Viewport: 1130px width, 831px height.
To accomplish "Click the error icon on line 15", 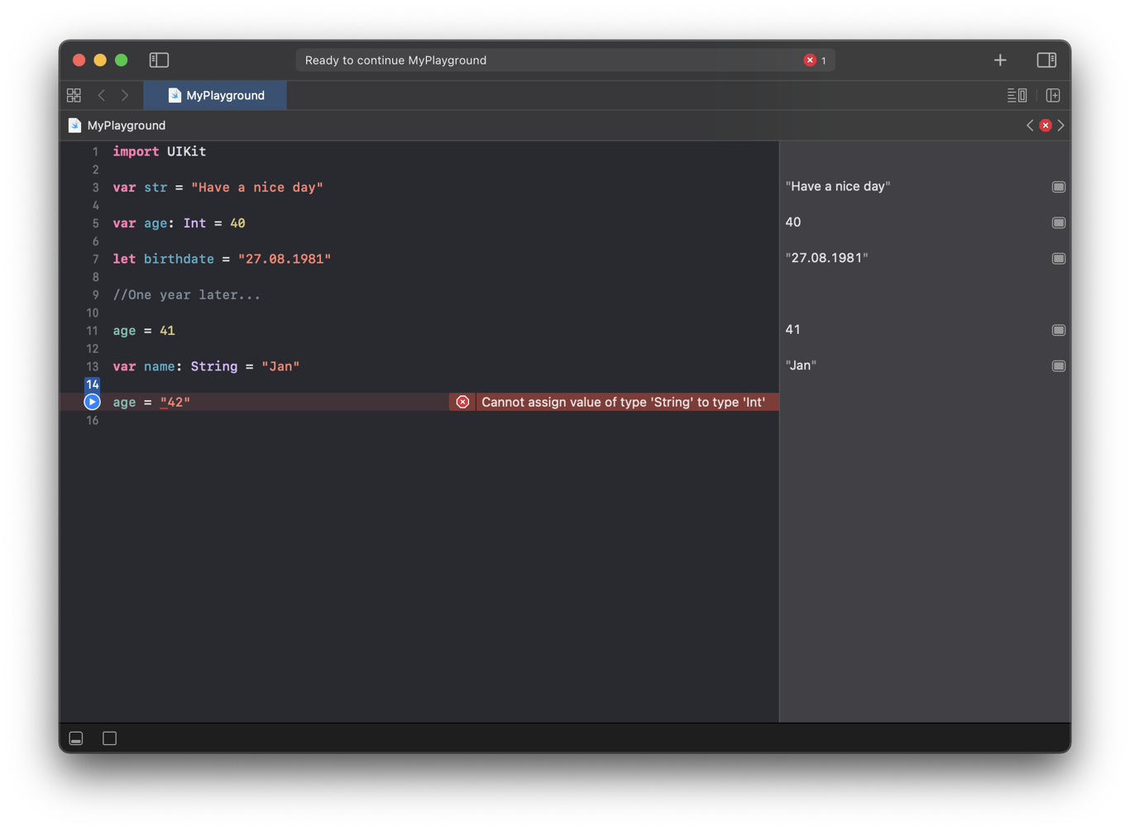I will click(x=462, y=402).
